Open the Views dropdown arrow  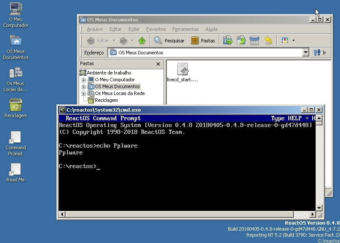(x=293, y=40)
